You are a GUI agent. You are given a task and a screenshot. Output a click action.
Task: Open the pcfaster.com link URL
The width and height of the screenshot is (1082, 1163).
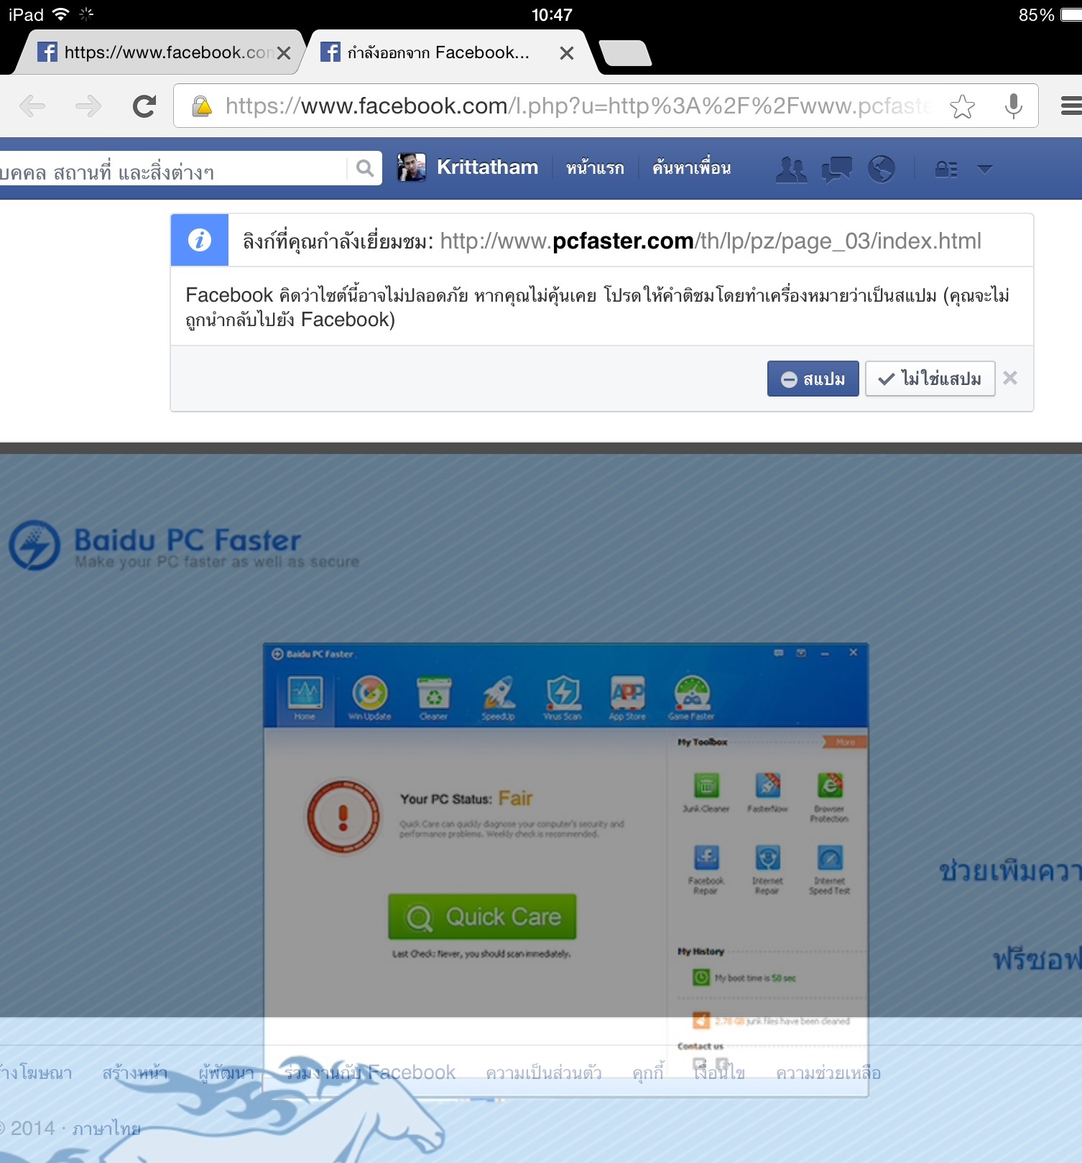(x=711, y=241)
